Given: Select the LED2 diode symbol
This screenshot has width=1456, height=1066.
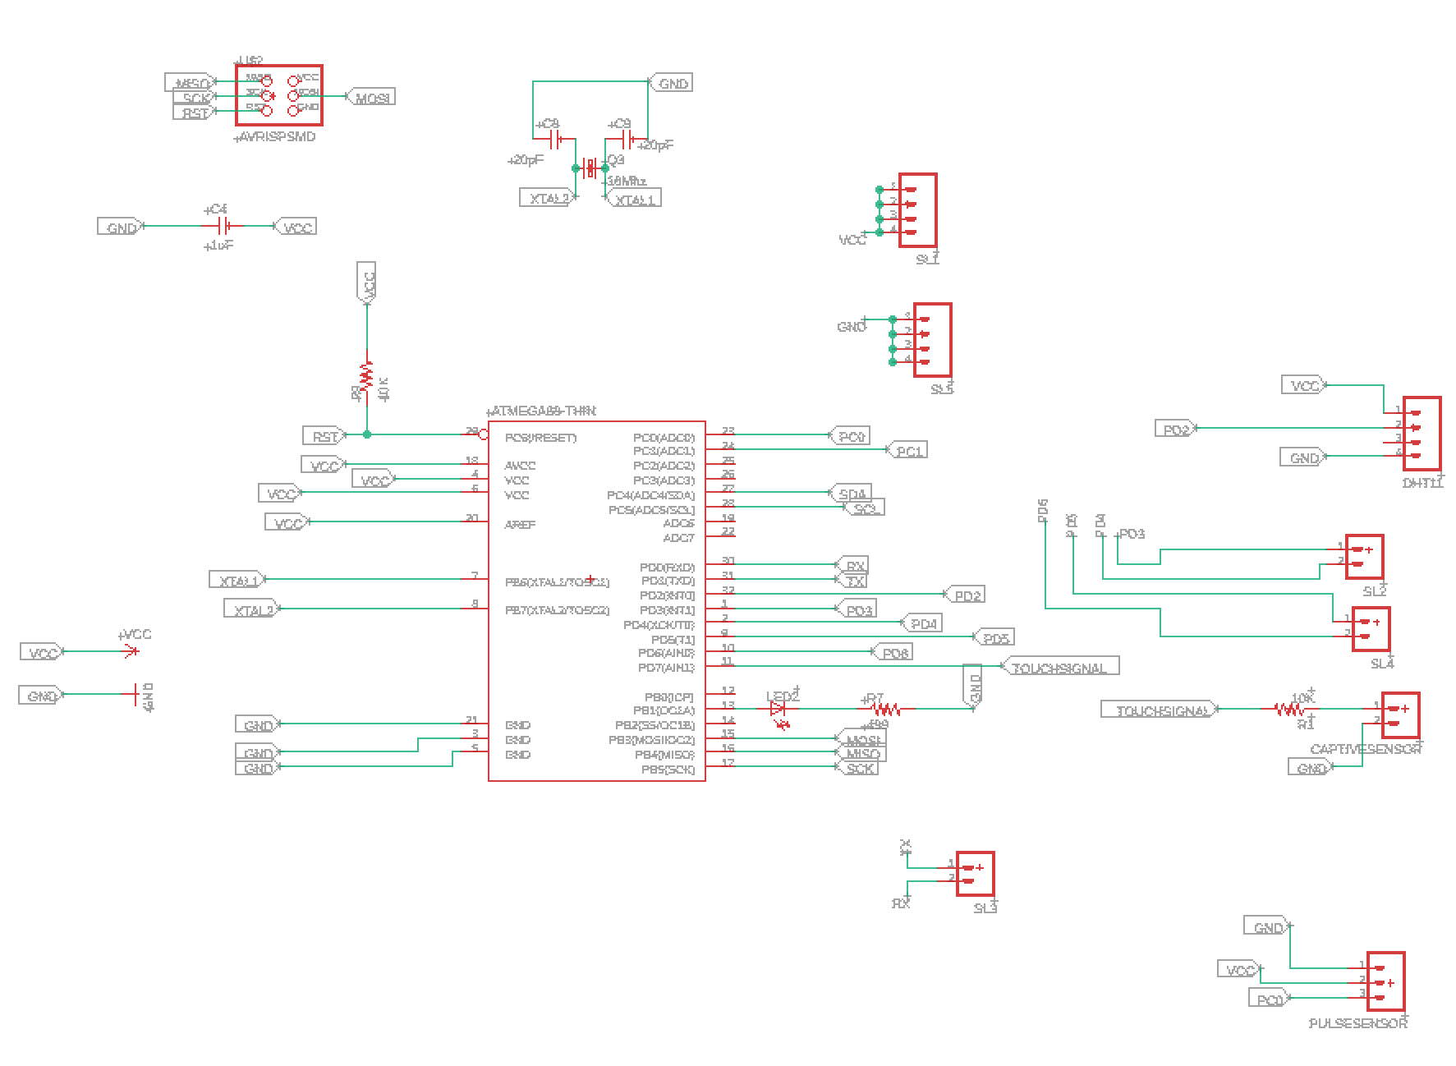Looking at the screenshot, I should [779, 708].
